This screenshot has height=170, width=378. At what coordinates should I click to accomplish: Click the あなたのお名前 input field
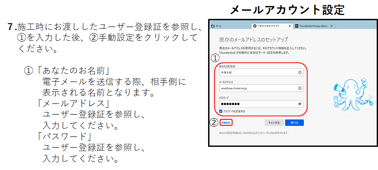[x=261, y=73]
